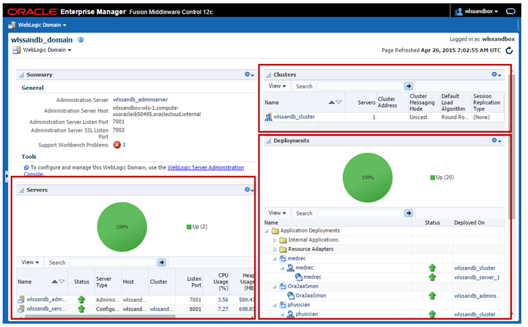The width and height of the screenshot is (528, 327).
Task: Open the View menu in Clusters
Action: [277, 86]
